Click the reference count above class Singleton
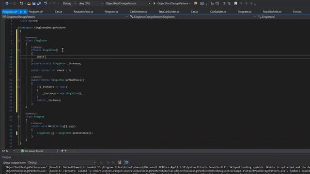The width and height of the screenshot is (310, 174). point(31,38)
